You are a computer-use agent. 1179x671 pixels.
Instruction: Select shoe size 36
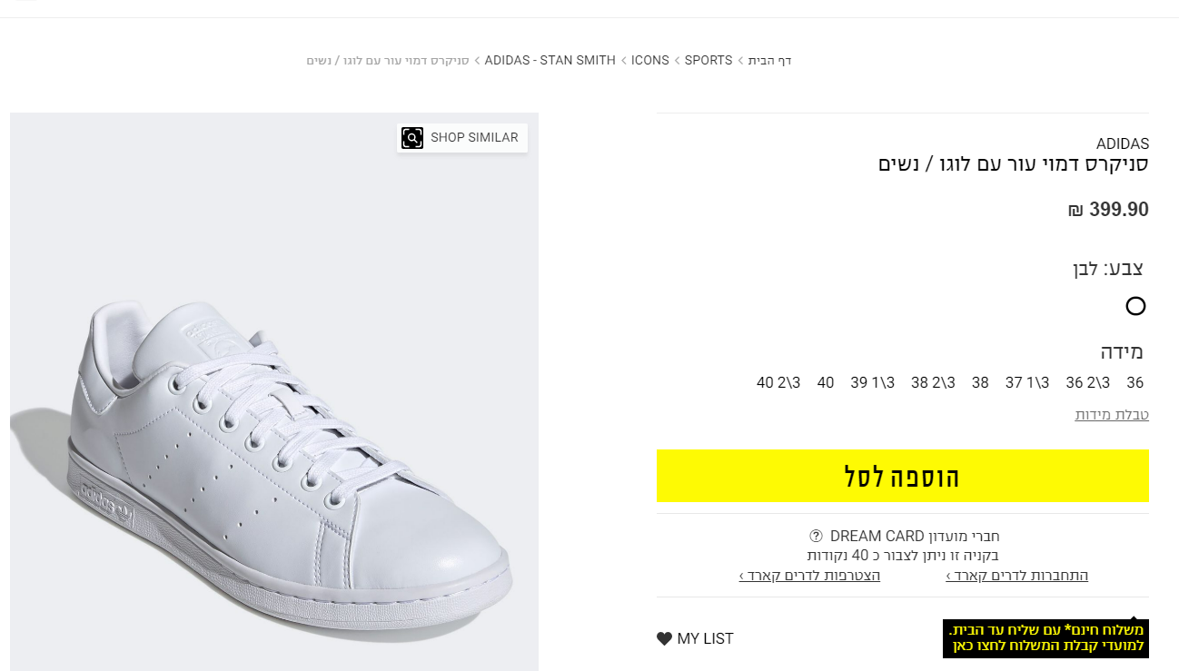tap(1135, 383)
